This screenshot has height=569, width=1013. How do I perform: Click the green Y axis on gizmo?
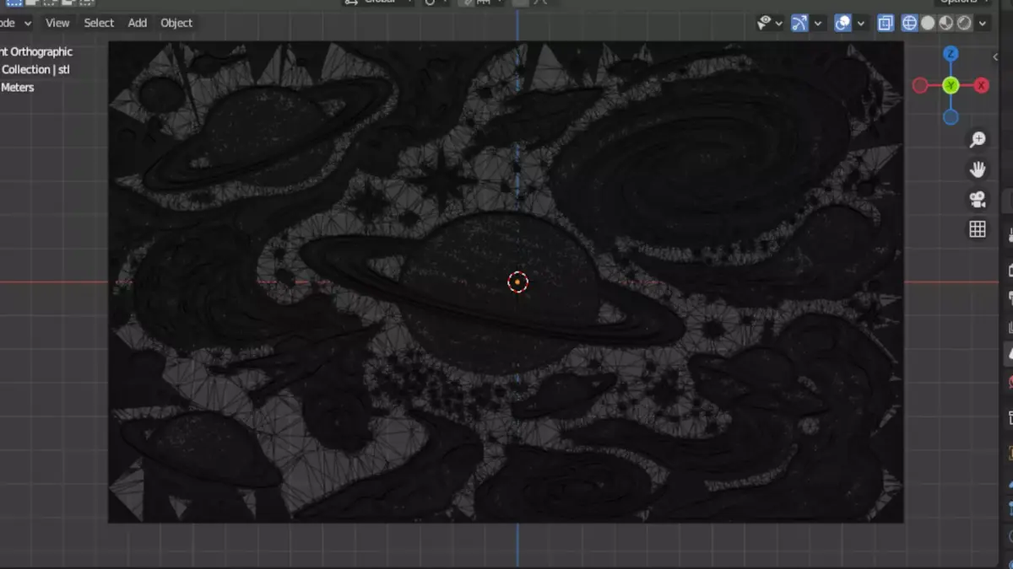pyautogui.click(x=951, y=85)
